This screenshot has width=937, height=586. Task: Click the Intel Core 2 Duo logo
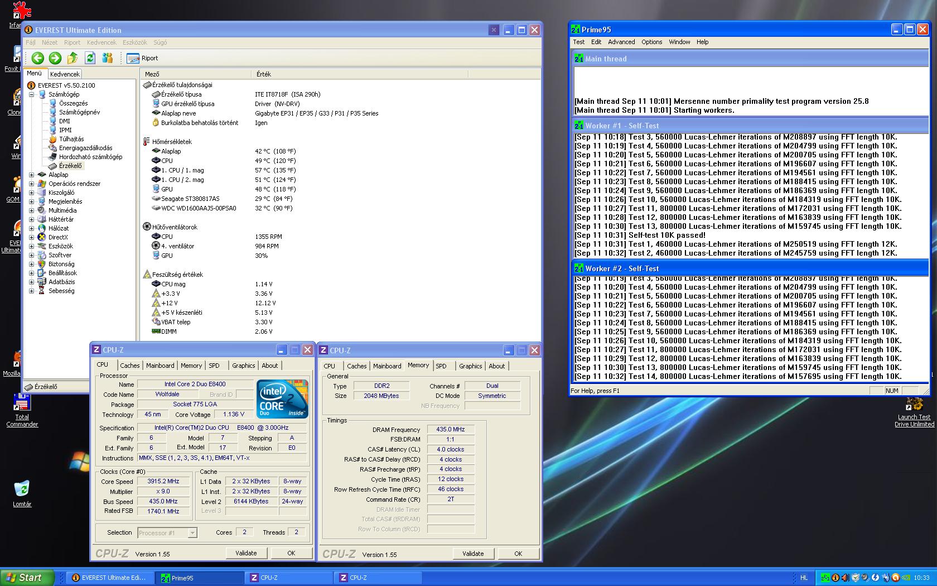(x=283, y=398)
